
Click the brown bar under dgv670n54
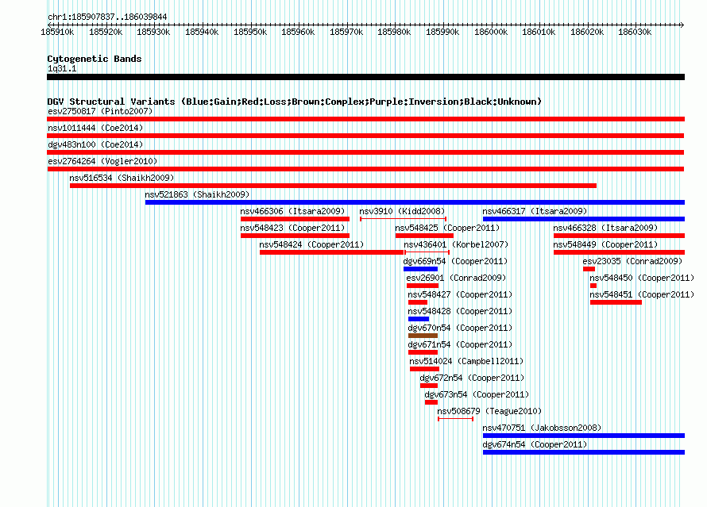point(423,336)
